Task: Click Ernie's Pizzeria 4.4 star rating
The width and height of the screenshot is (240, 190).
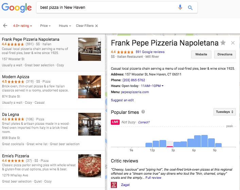Action: (x=13, y=161)
